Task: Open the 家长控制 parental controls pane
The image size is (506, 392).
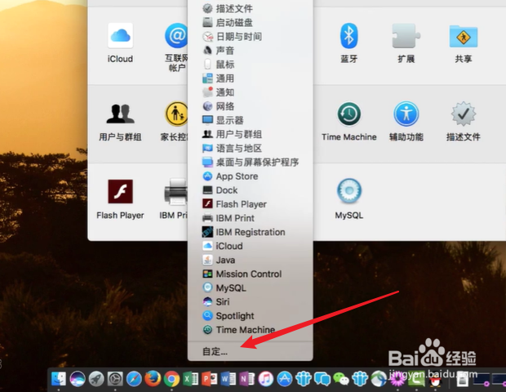Action: click(176, 114)
